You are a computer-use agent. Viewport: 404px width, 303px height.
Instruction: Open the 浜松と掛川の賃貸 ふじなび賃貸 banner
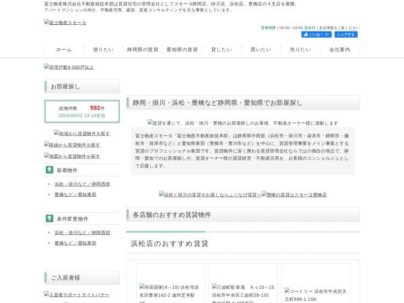pos(210,195)
